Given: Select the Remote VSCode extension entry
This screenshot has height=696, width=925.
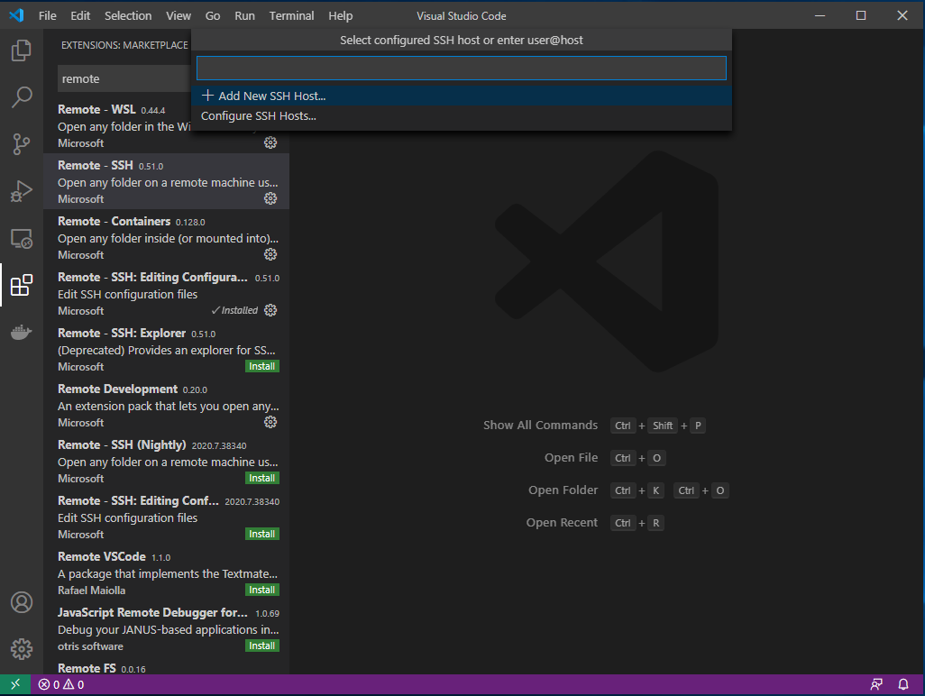Looking at the screenshot, I should pyautogui.click(x=167, y=572).
